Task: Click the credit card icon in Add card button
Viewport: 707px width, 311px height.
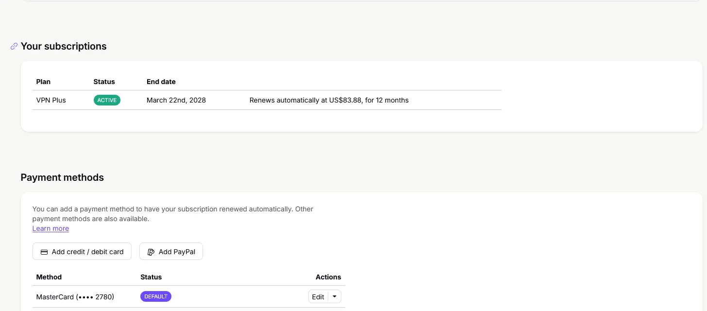Action: point(44,252)
